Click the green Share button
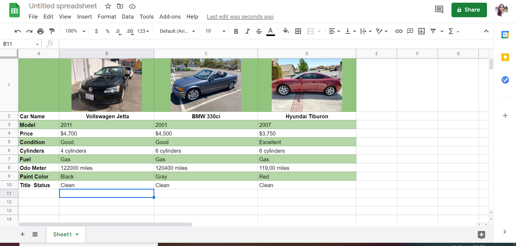516x246 pixels. [469, 10]
